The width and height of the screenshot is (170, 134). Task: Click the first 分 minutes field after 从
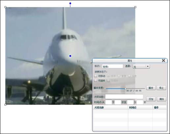(108, 102)
